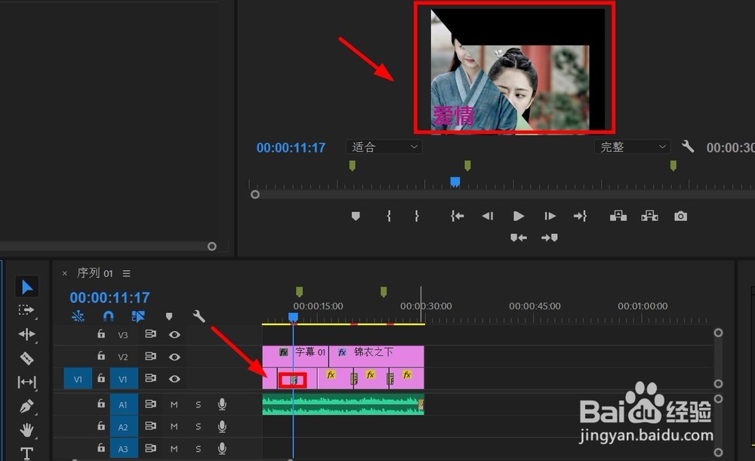Image resolution: width=755 pixels, height=461 pixels.
Task: Enable voice-over record on A3
Action: point(222,448)
